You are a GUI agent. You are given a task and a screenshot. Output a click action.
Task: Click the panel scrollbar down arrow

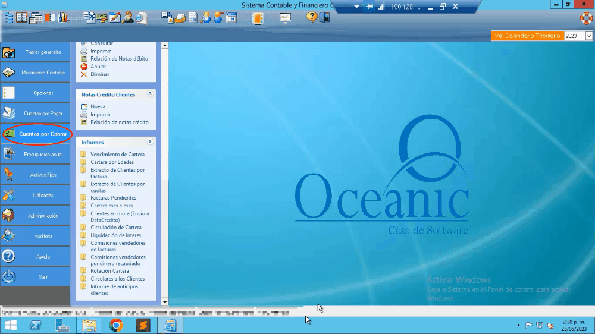165,301
